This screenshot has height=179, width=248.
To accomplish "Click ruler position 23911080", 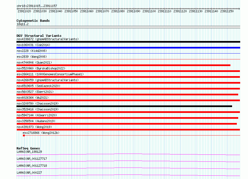I will pyautogui.click(x=118, y=11).
